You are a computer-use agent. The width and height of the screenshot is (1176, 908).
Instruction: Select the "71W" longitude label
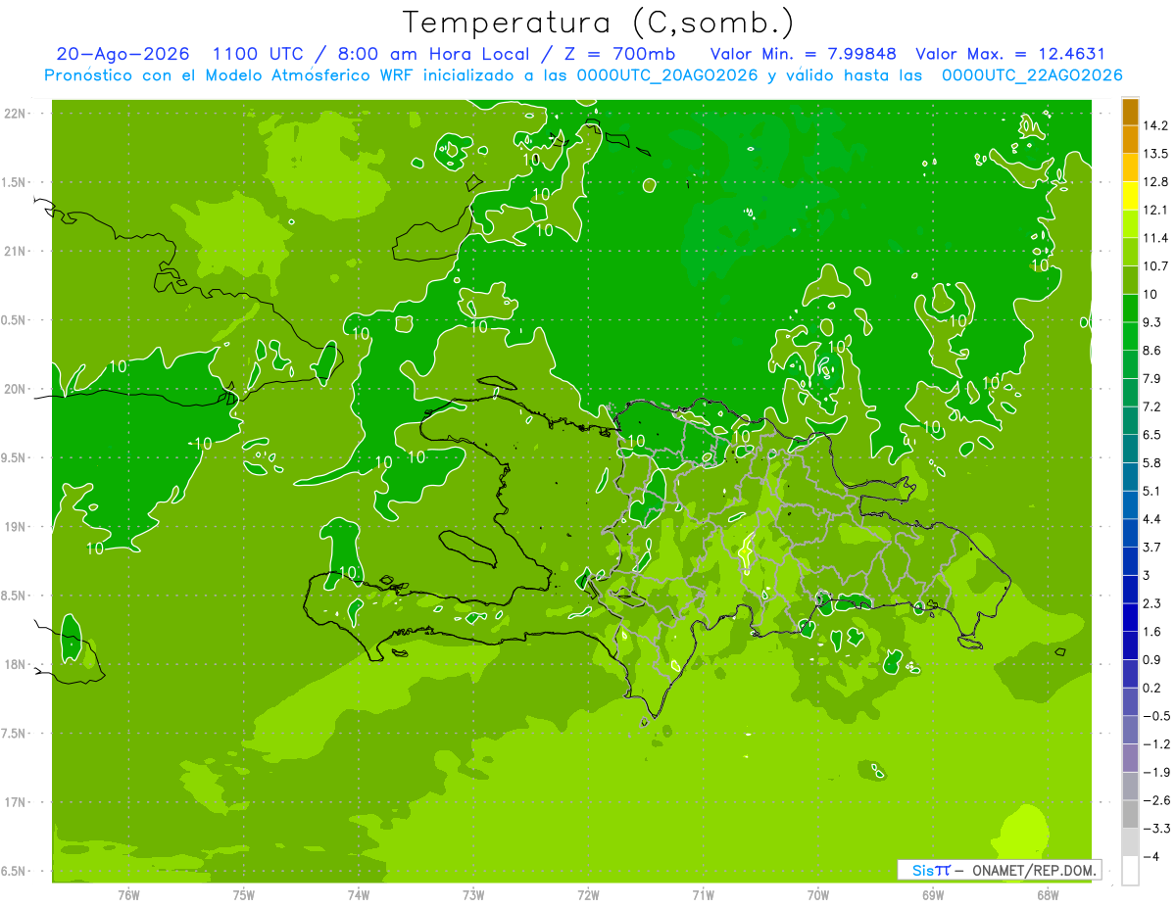pyautogui.click(x=704, y=895)
